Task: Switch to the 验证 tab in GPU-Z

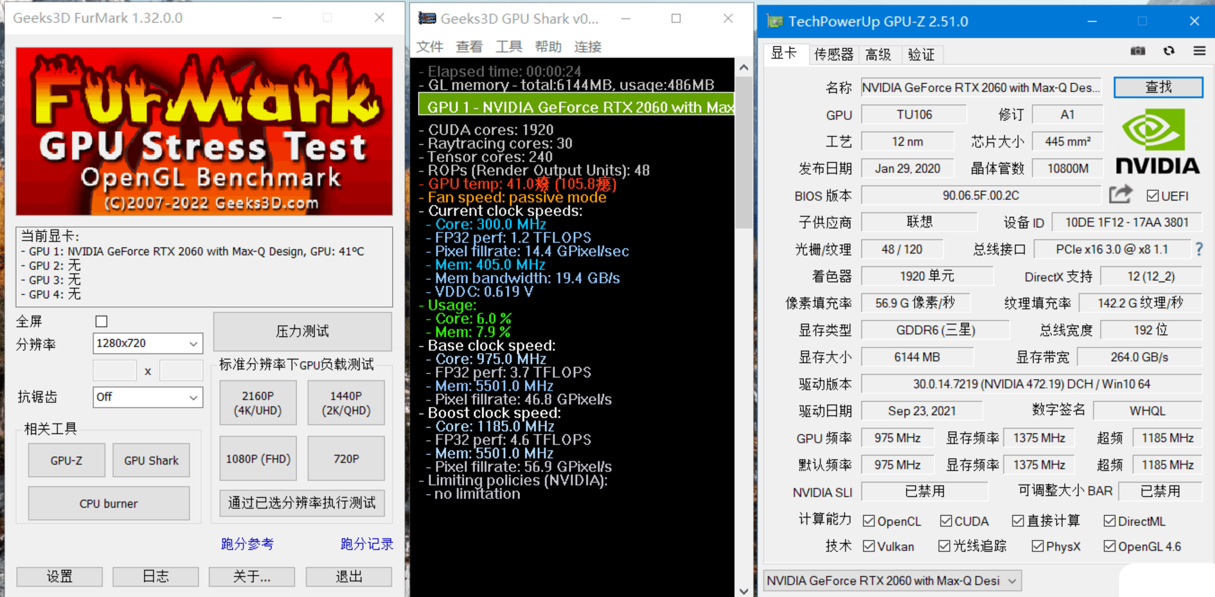Action: (x=921, y=54)
